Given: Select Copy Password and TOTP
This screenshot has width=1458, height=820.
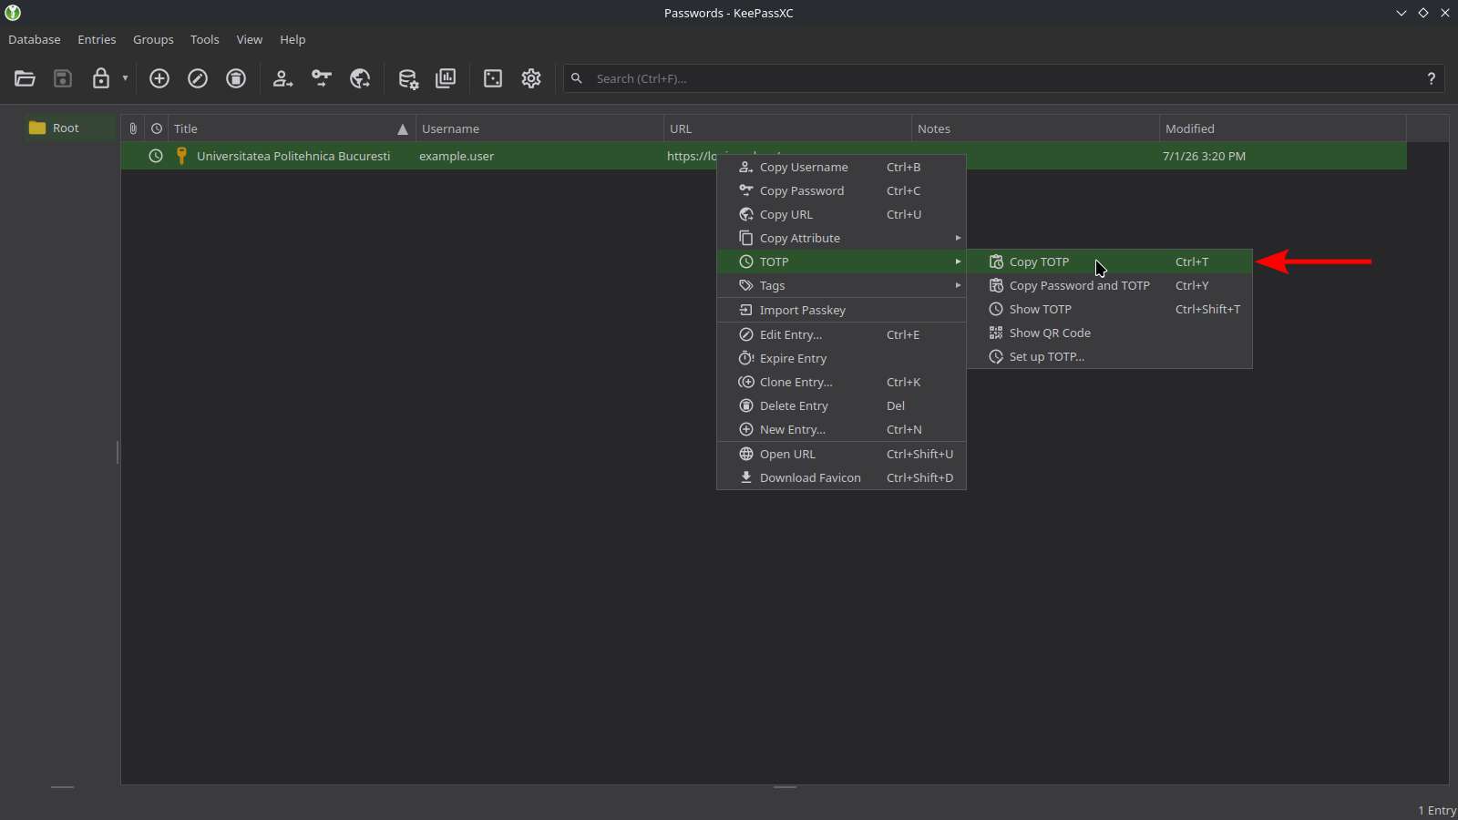Looking at the screenshot, I should (1110, 285).
